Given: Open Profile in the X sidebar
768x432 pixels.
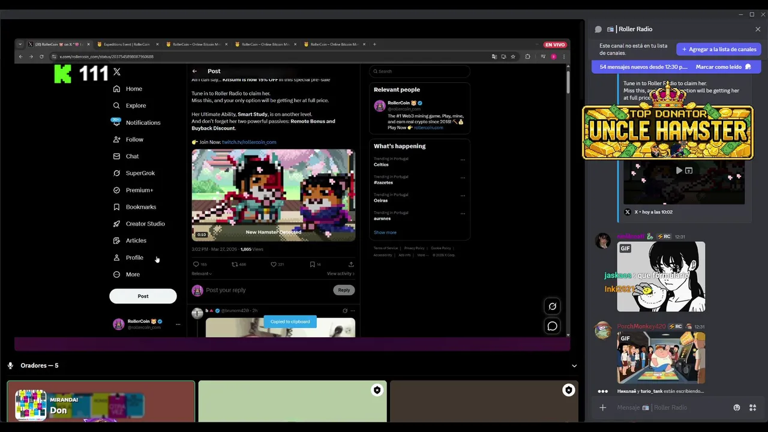Looking at the screenshot, I should tap(128, 257).
